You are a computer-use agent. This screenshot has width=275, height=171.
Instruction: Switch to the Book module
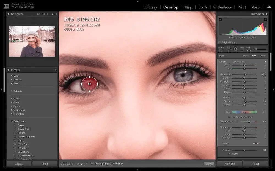pos(203,7)
